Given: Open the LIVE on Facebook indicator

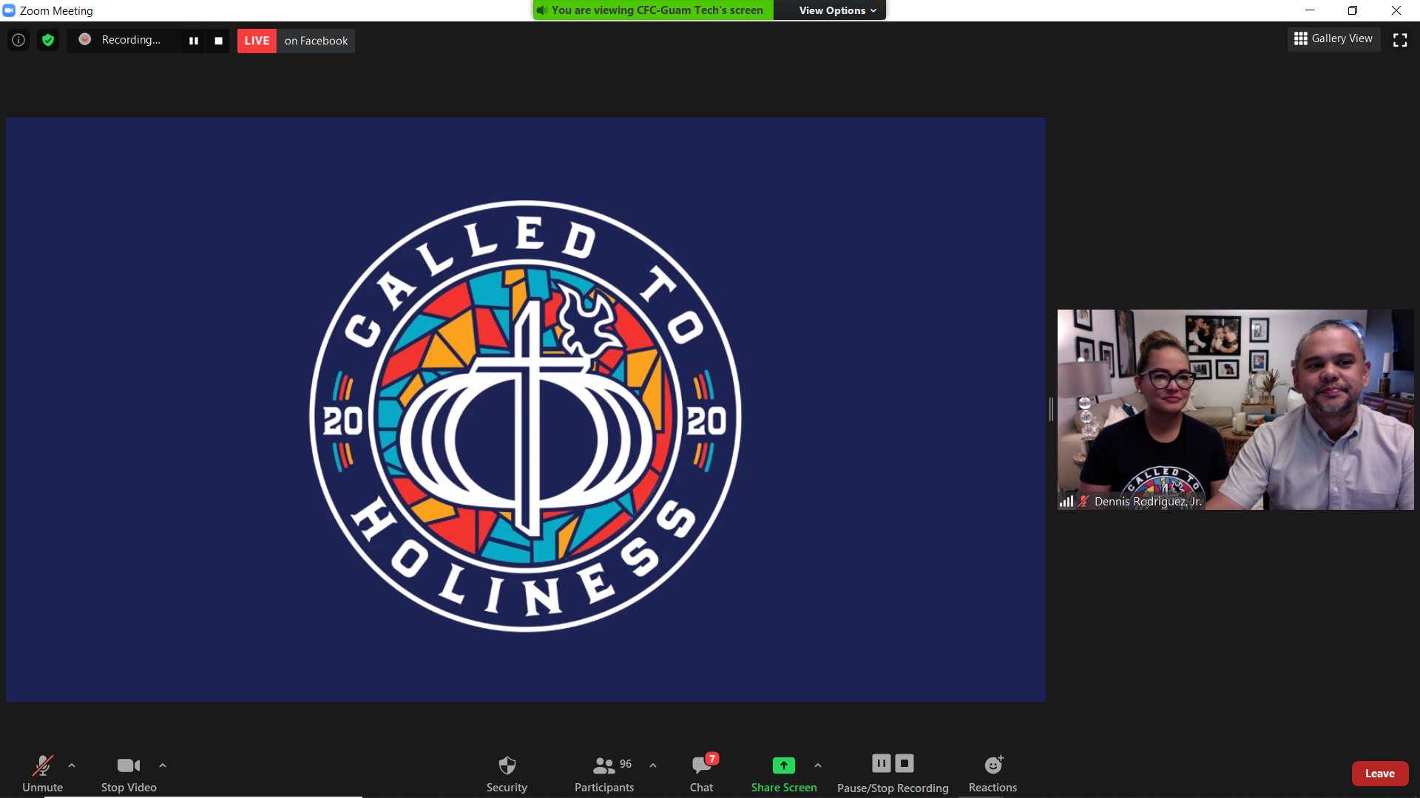Looking at the screenshot, I should point(296,41).
